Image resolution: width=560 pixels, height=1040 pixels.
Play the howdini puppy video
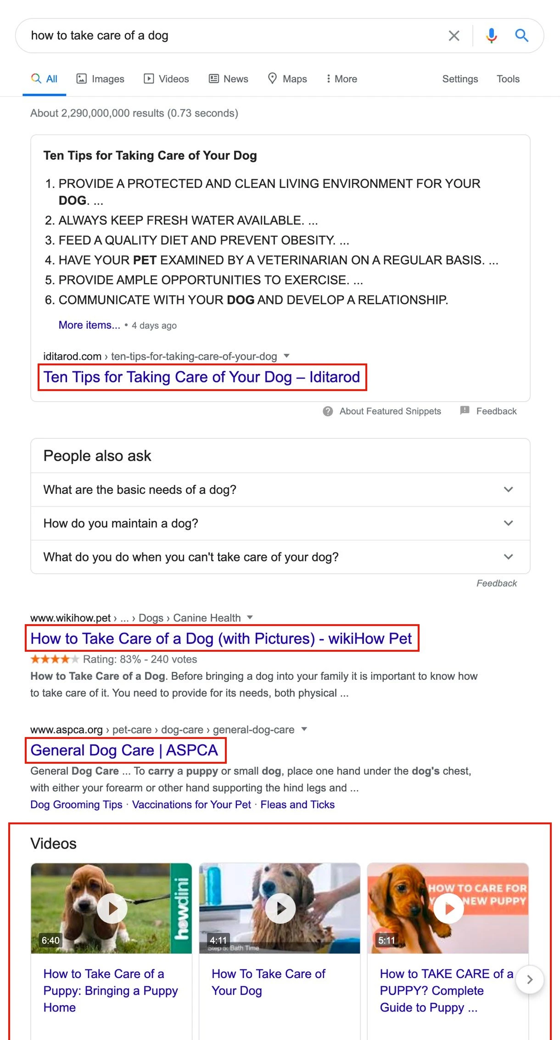(x=112, y=908)
